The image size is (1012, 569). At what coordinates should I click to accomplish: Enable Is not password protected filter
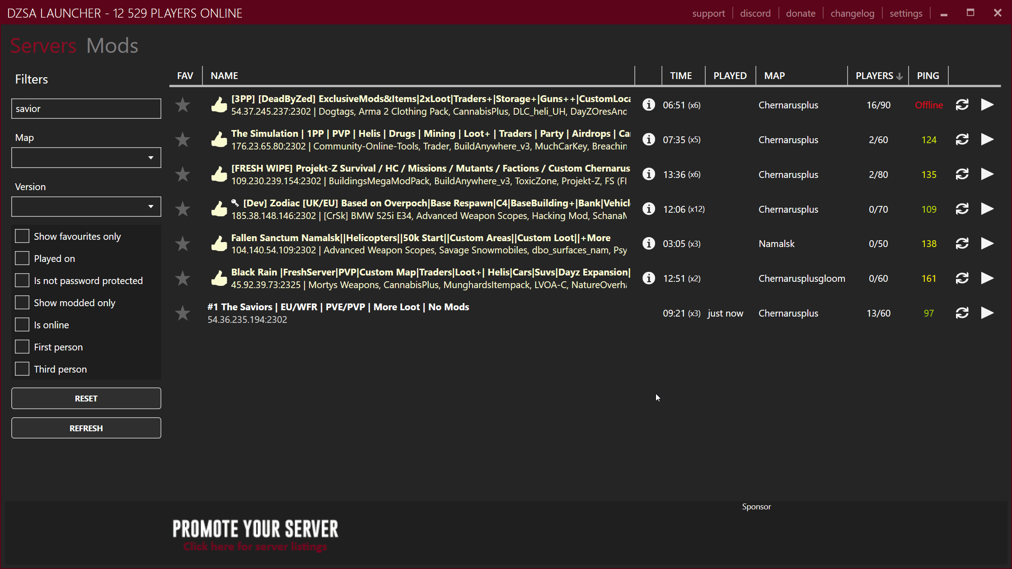coord(22,280)
